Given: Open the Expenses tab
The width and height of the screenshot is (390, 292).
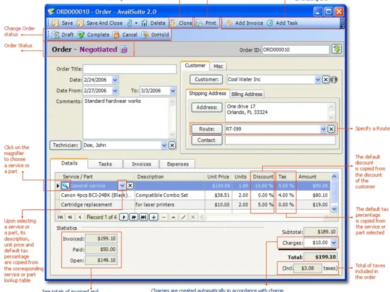Looking at the screenshot, I should click(x=177, y=164).
